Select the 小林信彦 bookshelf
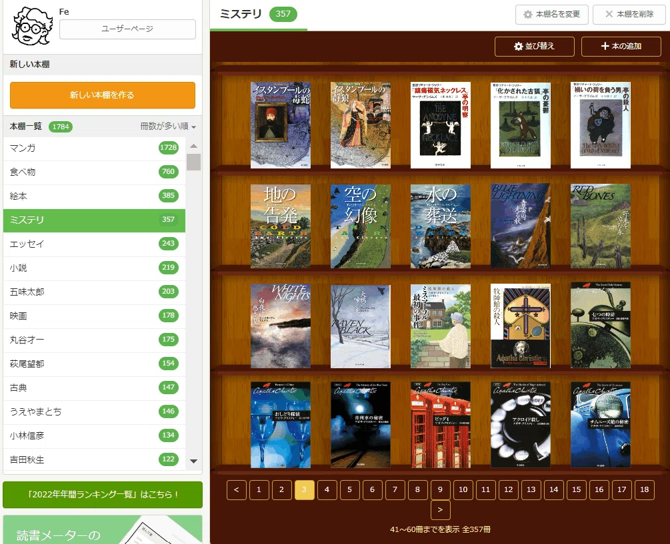The image size is (670, 544). point(94,435)
